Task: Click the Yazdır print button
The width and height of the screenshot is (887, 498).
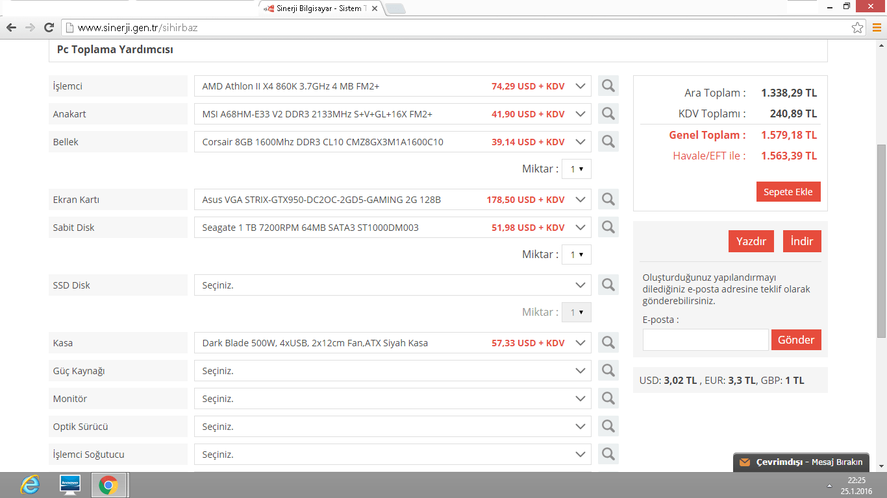Action: pyautogui.click(x=751, y=241)
